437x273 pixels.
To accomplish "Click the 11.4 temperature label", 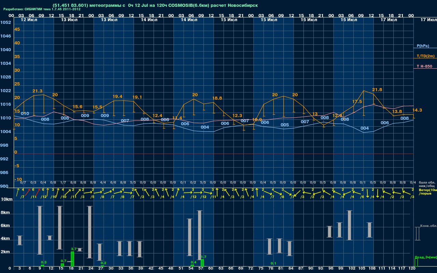I will click(x=177, y=118).
